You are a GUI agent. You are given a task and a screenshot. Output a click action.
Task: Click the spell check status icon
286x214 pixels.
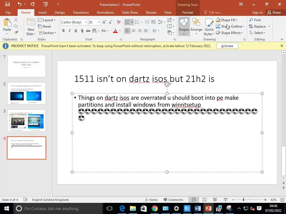[25, 200]
